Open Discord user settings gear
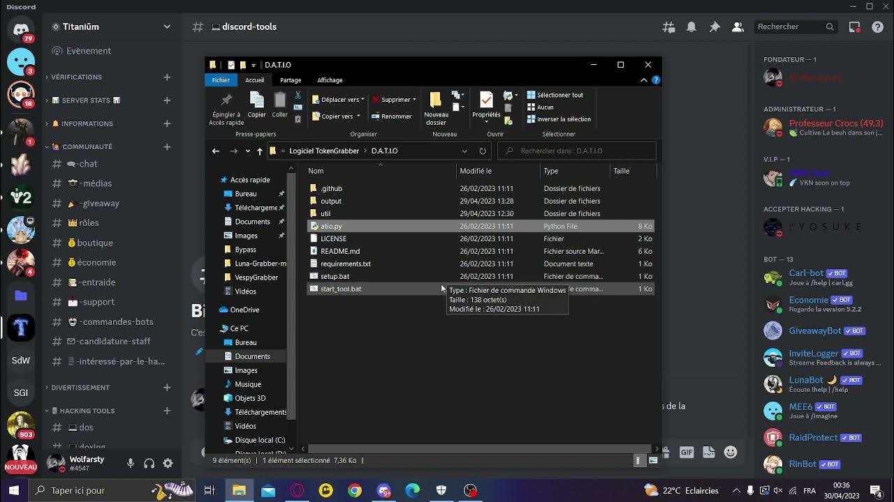 168,463
